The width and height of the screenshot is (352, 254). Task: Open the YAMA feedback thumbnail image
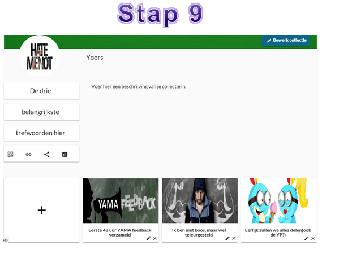(121, 201)
